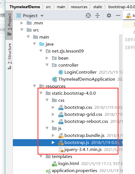Click the application.properties file icon

pyautogui.click(x=48, y=171)
